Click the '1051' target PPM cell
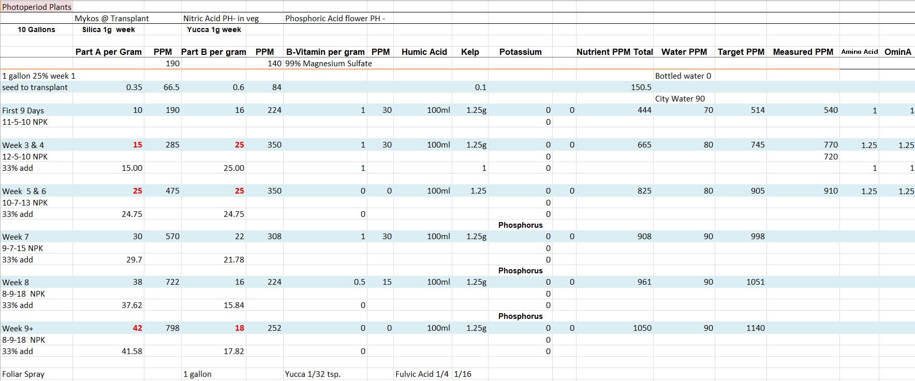This screenshot has width=915, height=381. pyautogui.click(x=756, y=282)
